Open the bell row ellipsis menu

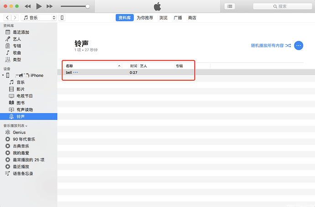coord(75,72)
